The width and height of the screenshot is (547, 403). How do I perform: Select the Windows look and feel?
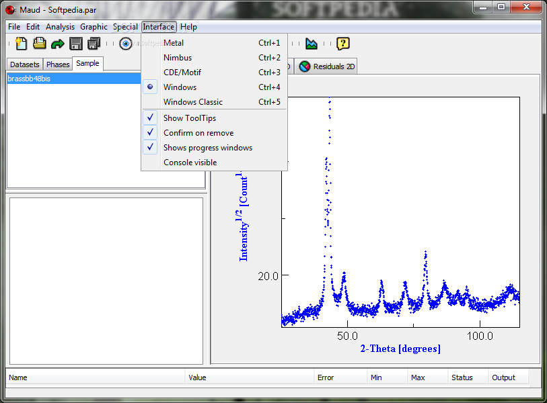pos(214,87)
